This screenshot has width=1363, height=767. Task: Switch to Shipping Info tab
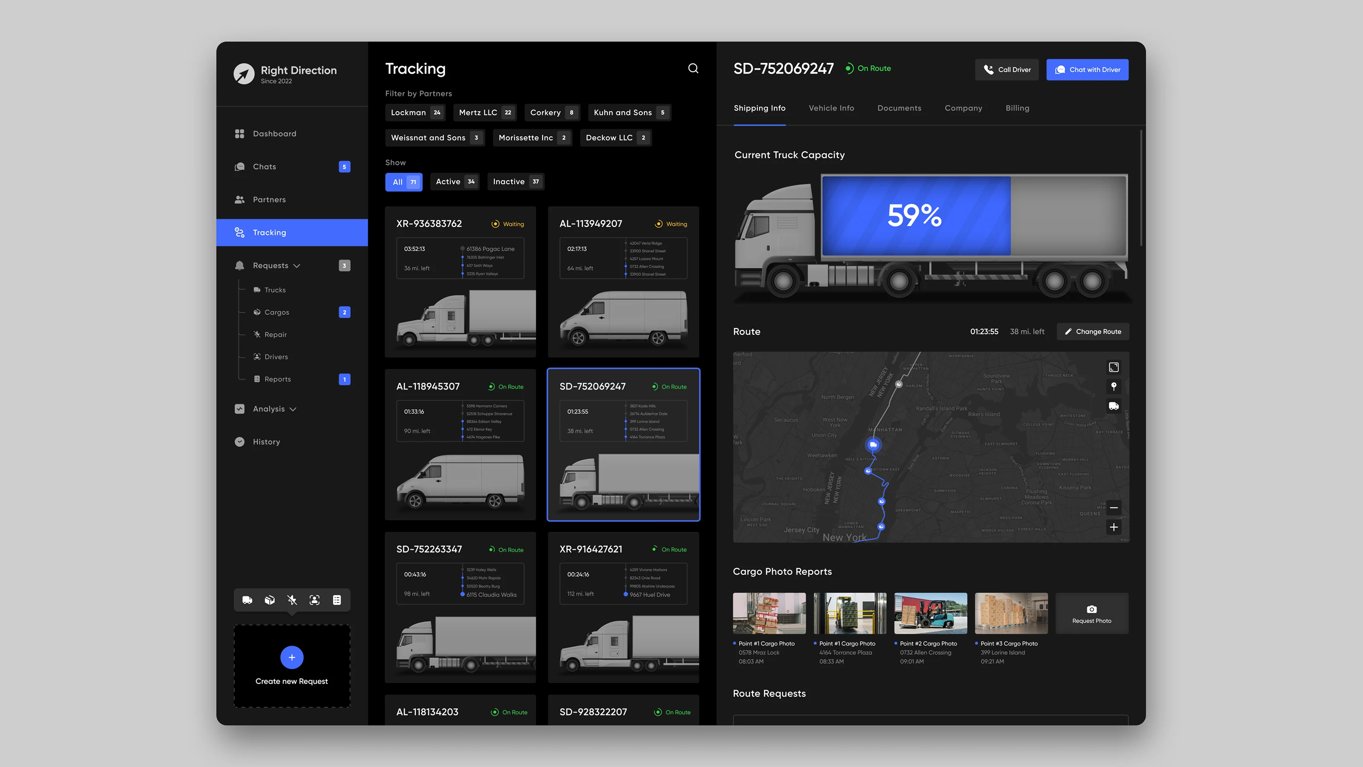pos(759,108)
